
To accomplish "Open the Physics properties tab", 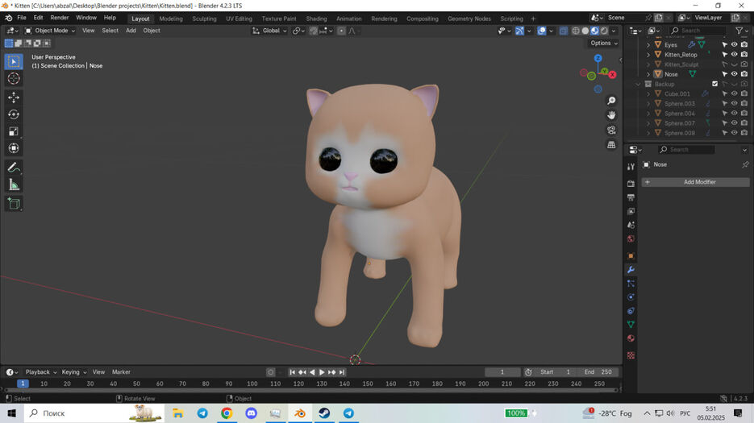I will (631, 297).
